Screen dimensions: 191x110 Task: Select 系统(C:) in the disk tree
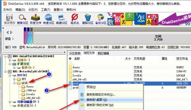(x=23, y=60)
